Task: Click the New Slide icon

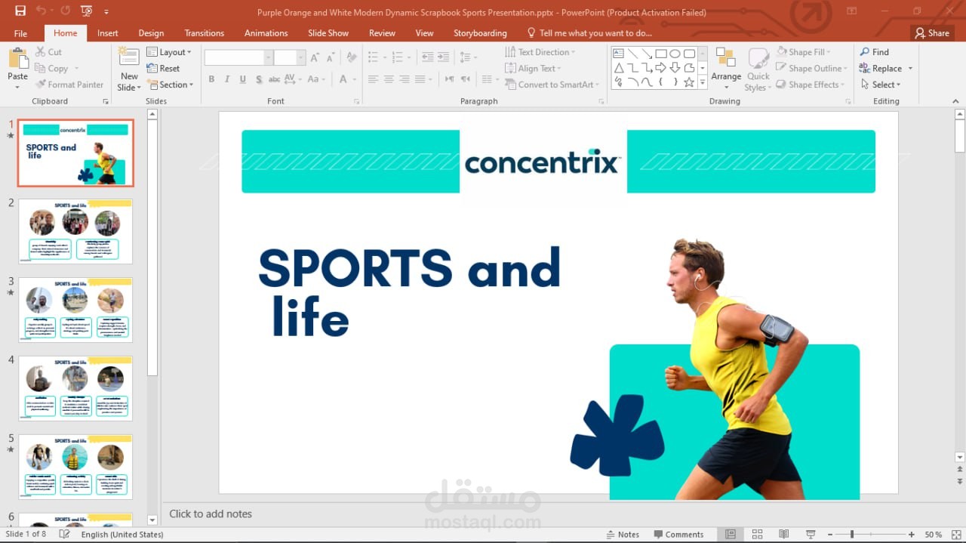Action: pos(129,58)
